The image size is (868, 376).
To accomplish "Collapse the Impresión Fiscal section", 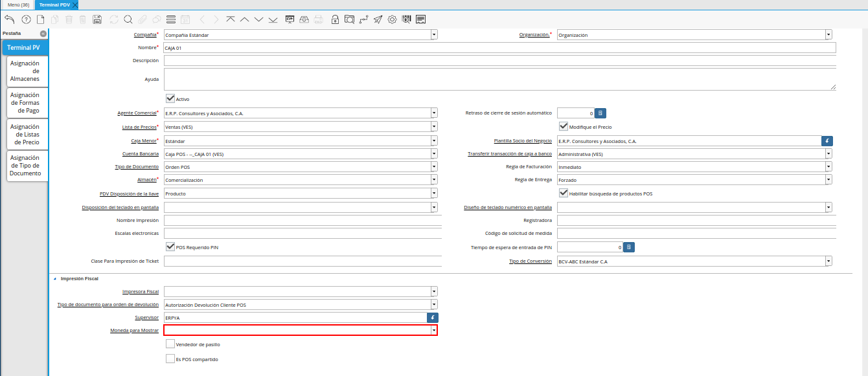I will click(x=55, y=278).
